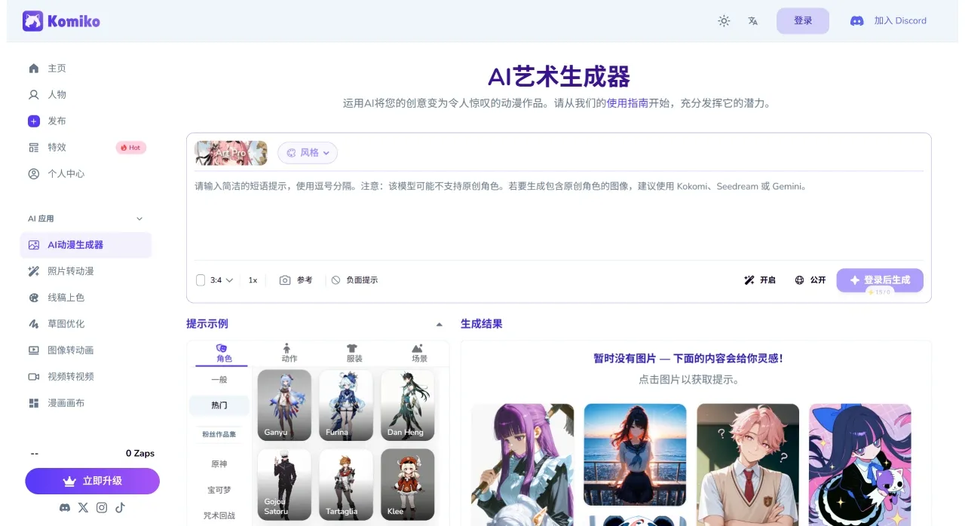
Task: Click the Komiko cat logo icon
Action: (32, 21)
